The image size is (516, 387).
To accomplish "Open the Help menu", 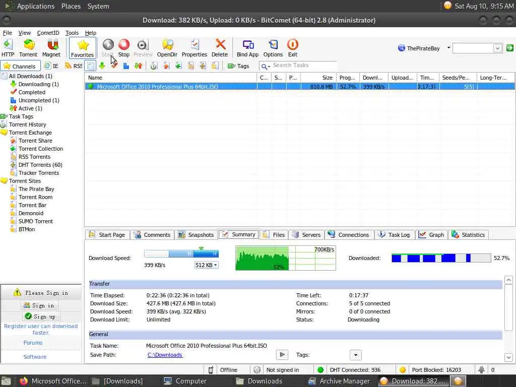I will pyautogui.click(x=91, y=33).
